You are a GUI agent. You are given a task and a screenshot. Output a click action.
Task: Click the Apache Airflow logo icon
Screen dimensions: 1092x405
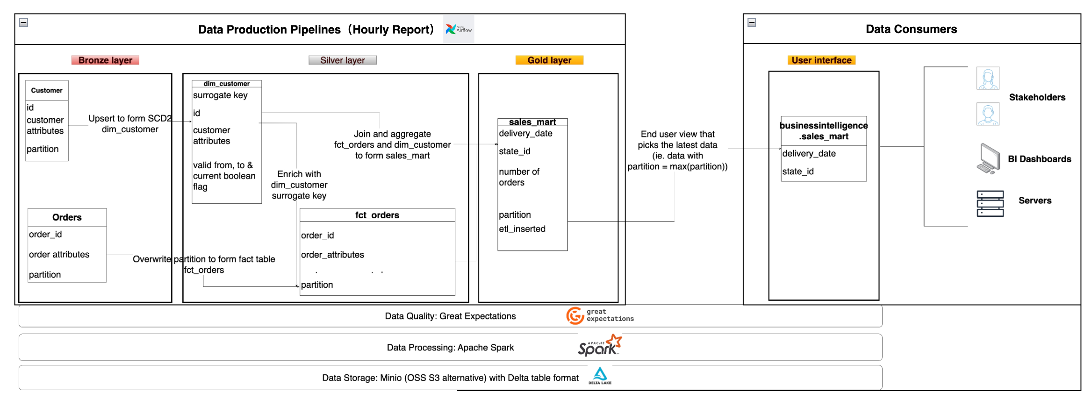click(x=458, y=30)
